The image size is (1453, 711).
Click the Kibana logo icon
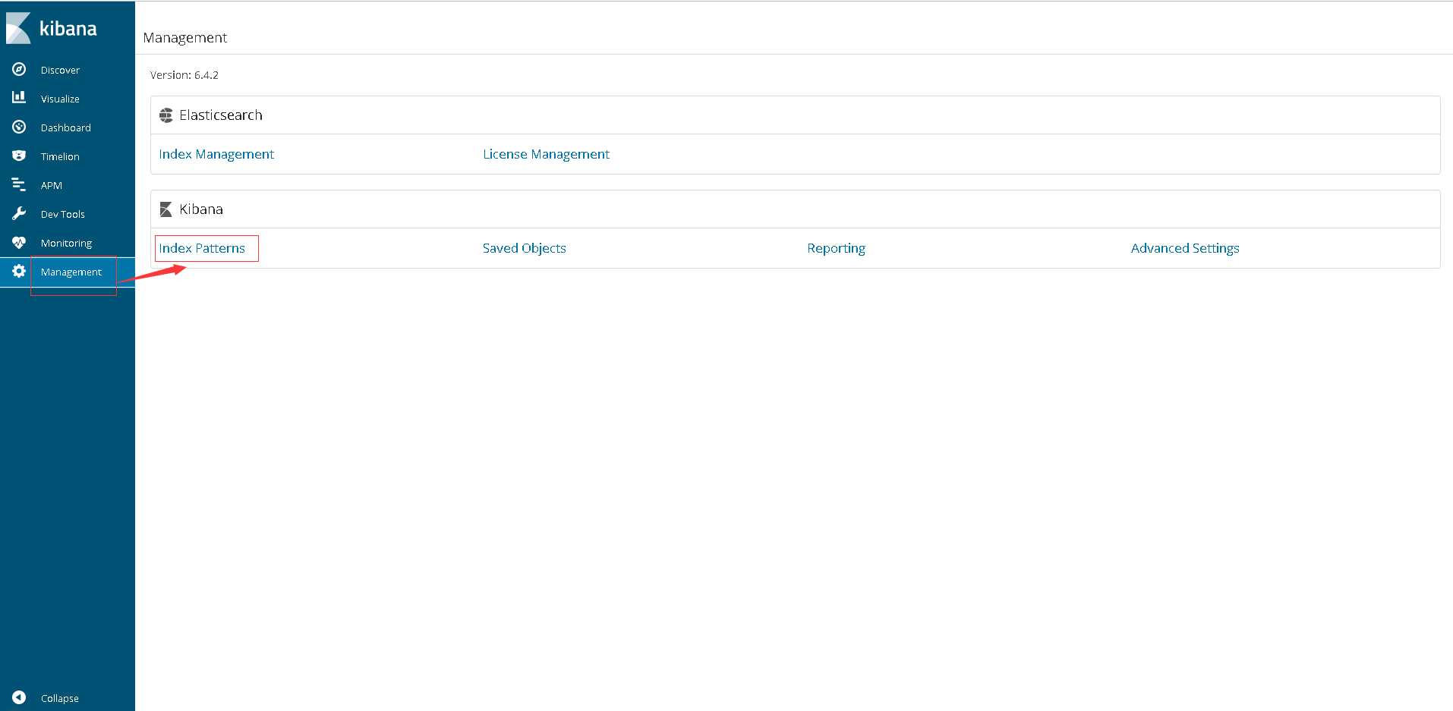[18, 28]
